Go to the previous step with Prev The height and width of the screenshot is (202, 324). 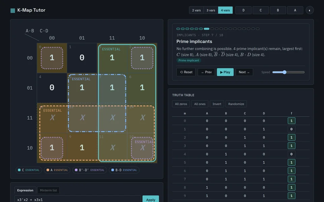point(206,72)
